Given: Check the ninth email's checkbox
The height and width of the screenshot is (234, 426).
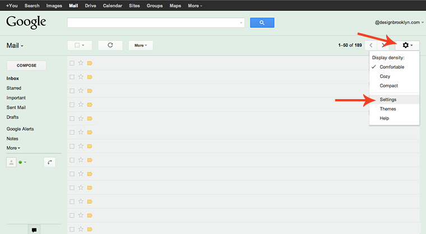Looking at the screenshot, I should coord(72,174).
